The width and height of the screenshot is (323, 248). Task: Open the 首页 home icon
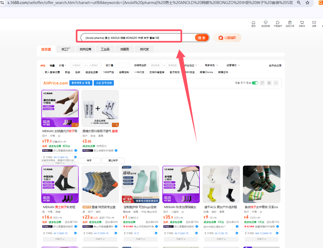point(253,22)
